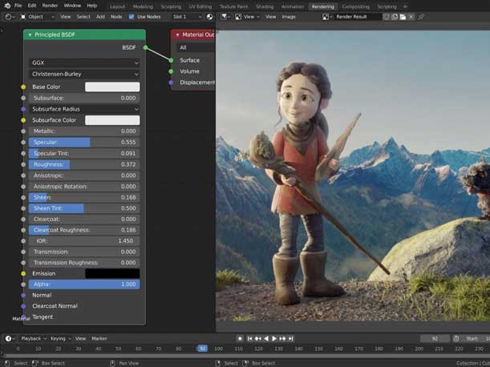Open the Christensen-Burley subsurface method dropdown
This screenshot has height=367, width=490.
(x=84, y=74)
